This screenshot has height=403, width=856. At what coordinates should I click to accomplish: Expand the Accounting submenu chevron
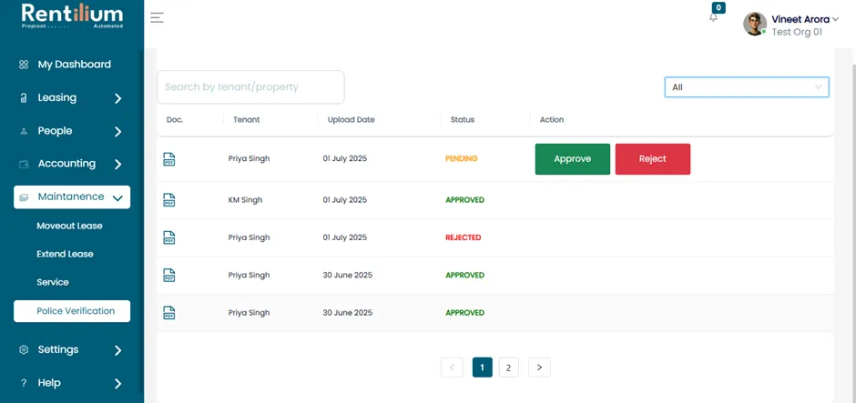117,164
